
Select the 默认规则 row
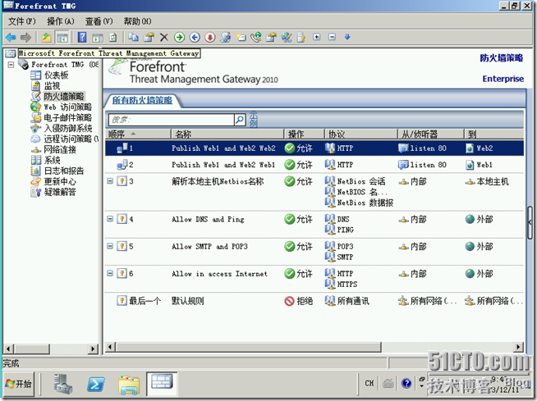tap(314, 301)
